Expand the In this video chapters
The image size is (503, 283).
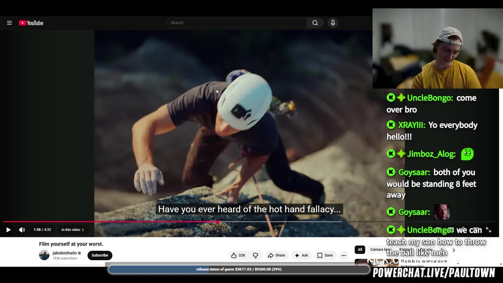[x=73, y=230]
